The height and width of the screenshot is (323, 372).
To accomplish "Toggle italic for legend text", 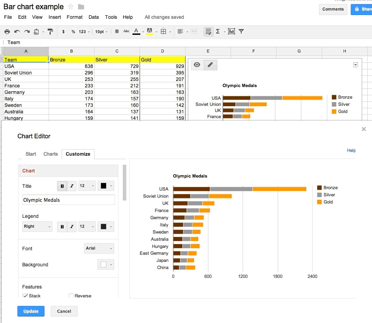I will click(72, 227).
